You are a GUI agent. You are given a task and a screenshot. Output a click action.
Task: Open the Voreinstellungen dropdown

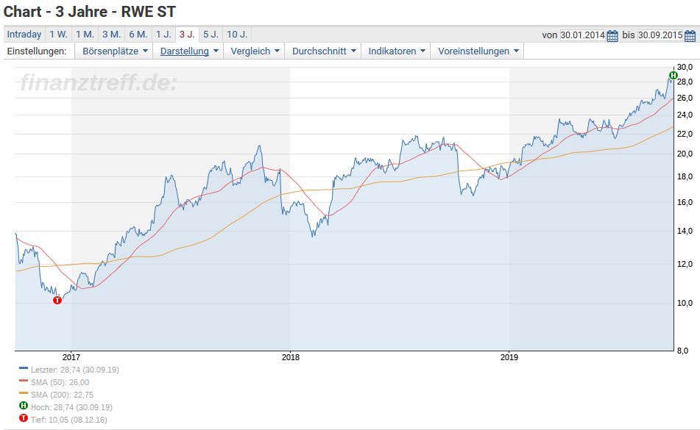pyautogui.click(x=478, y=51)
